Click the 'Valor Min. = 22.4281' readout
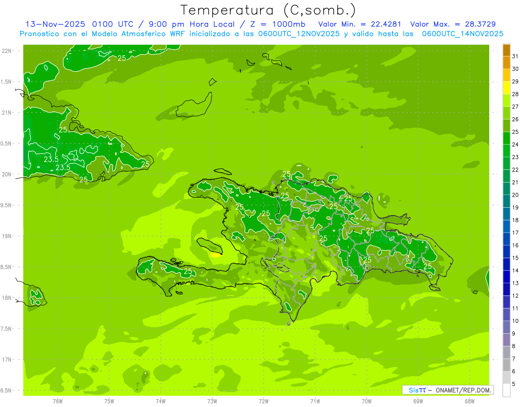 (360, 24)
